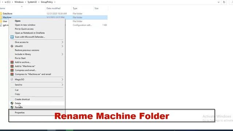Choose Cut from the context menu
The height and width of the screenshot is (131, 233).
point(16,90)
